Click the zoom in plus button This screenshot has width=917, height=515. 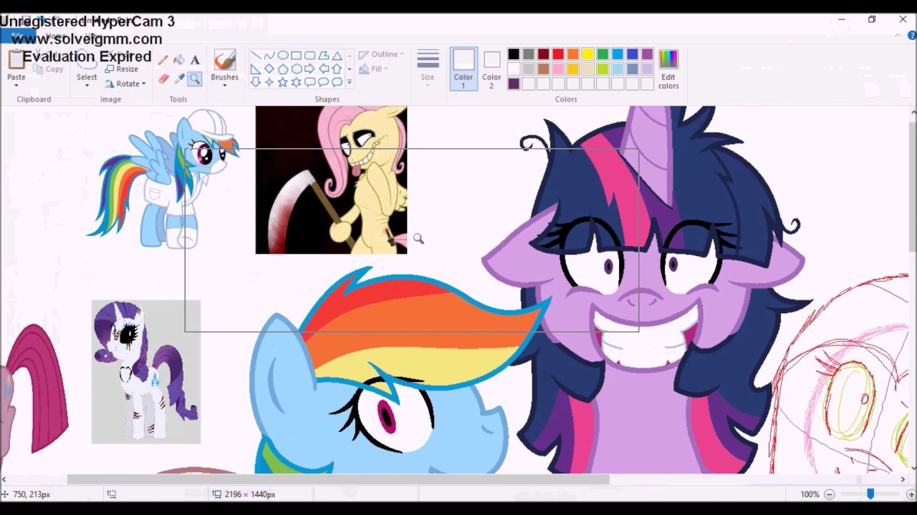click(x=911, y=494)
